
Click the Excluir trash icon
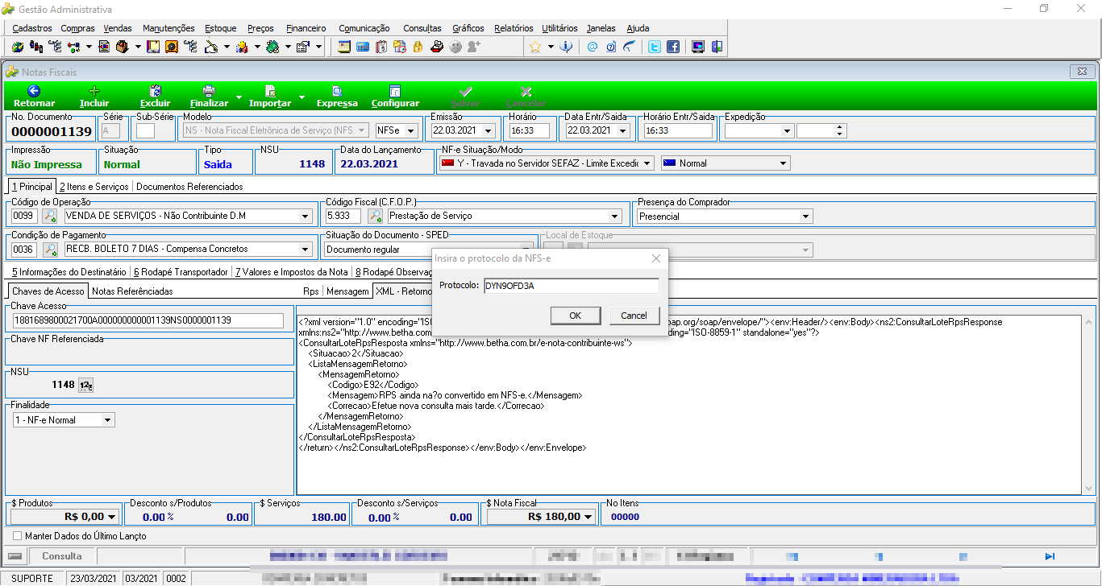pos(156,91)
